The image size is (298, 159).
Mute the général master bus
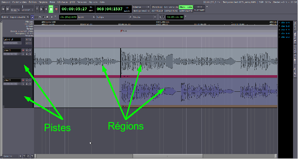coord(27,39)
